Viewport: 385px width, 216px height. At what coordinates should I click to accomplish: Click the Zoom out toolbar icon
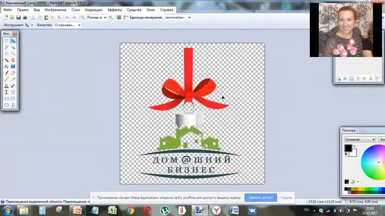click(x=82, y=17)
